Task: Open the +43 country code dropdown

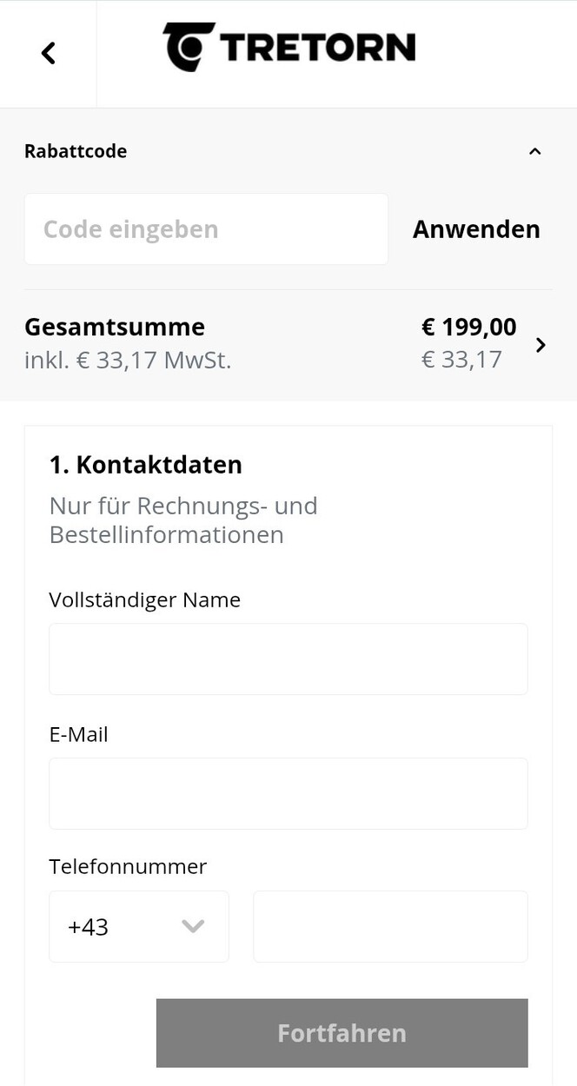Action: point(139,927)
